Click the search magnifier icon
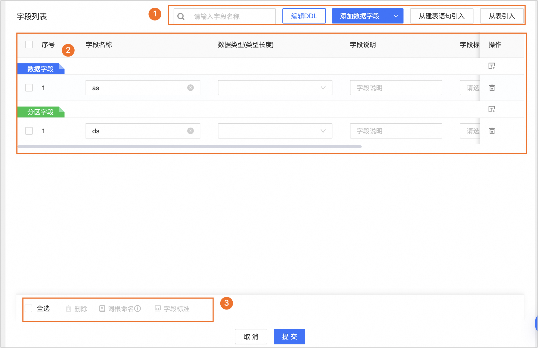Screen dimensions: 538x348 [x=181, y=16]
